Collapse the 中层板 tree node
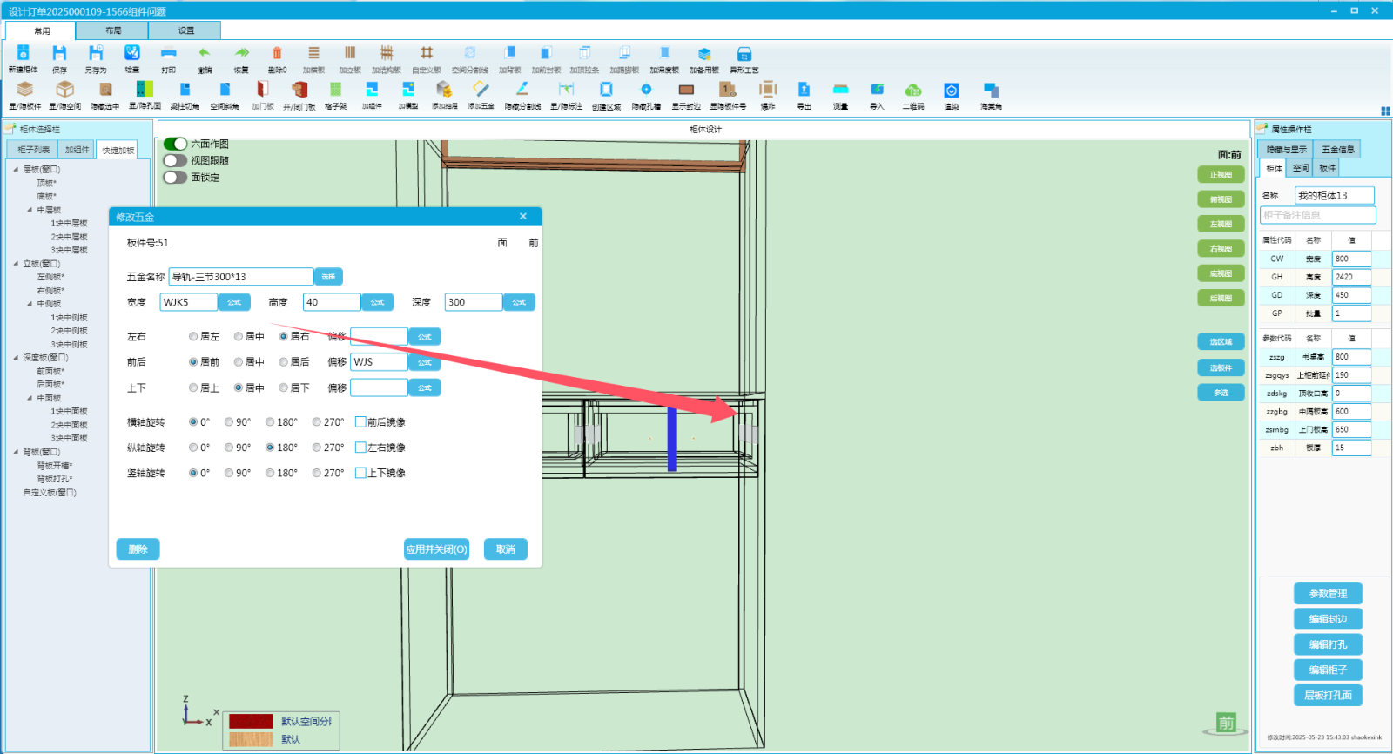This screenshot has height=754, width=1393. click(x=30, y=210)
